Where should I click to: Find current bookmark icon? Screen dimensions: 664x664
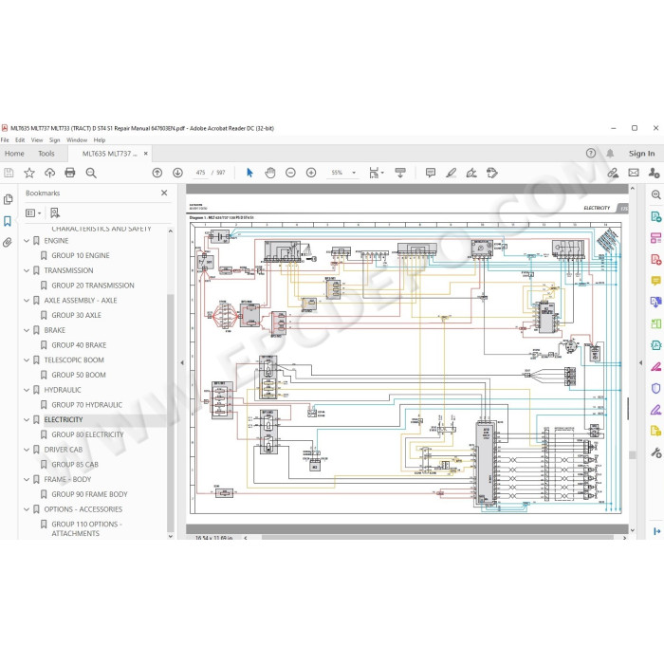(x=55, y=212)
